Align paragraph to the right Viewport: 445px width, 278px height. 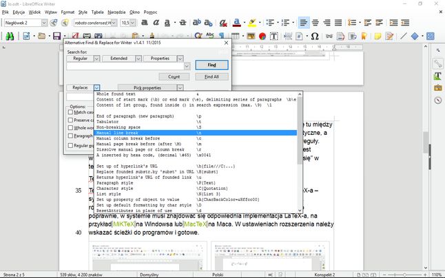[327, 23]
